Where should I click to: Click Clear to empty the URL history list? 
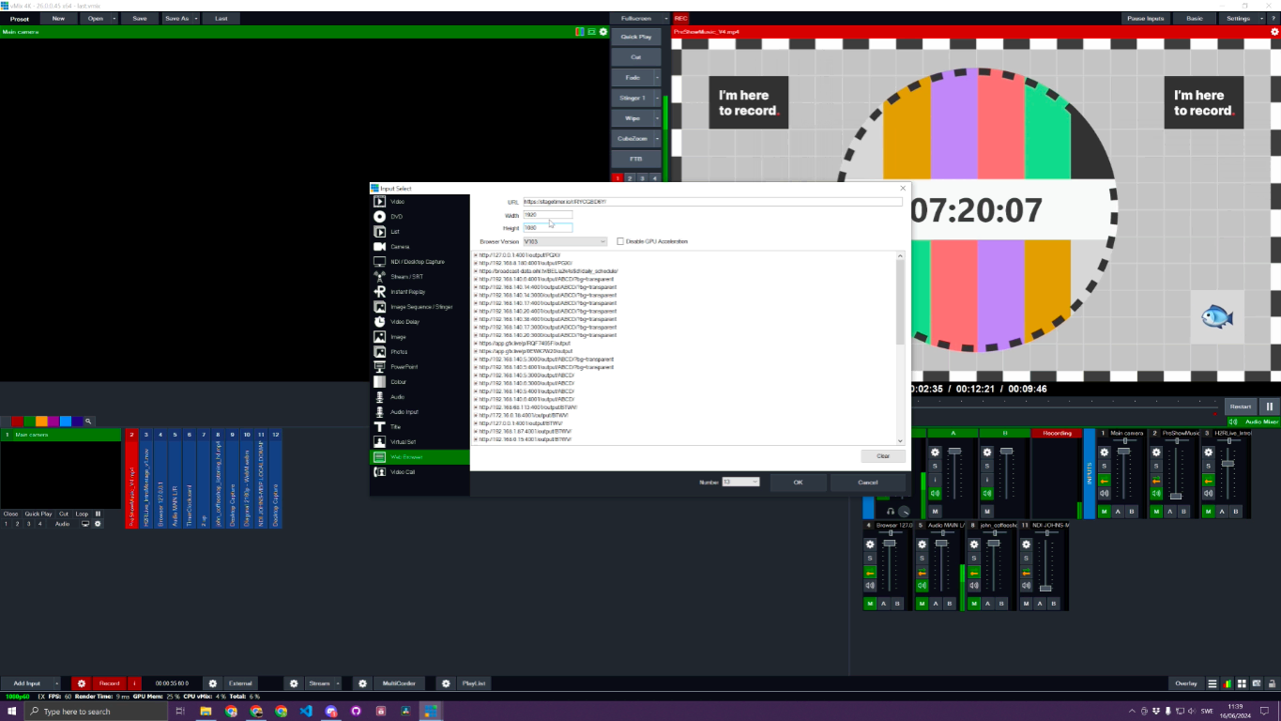pos(882,455)
